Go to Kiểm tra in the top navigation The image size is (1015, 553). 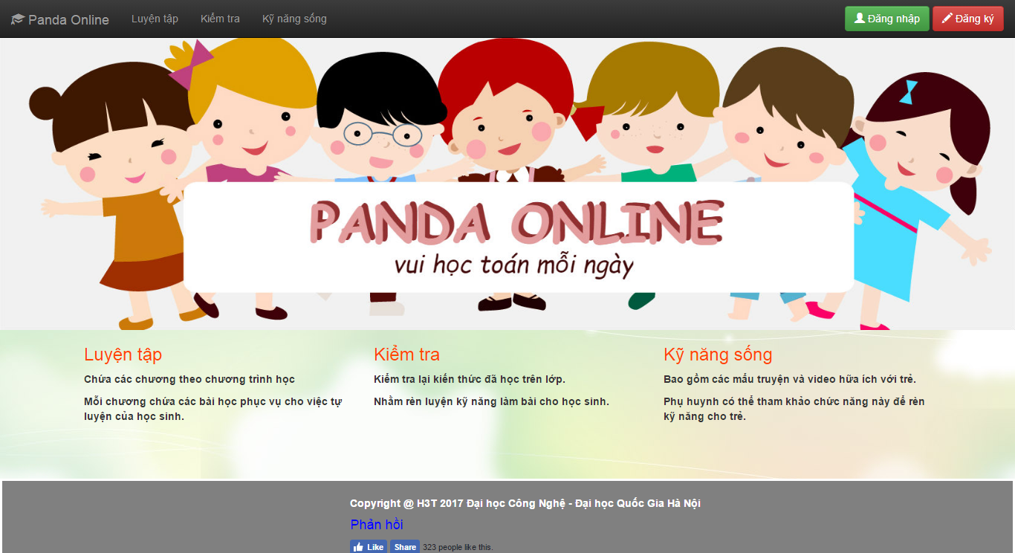(x=220, y=19)
